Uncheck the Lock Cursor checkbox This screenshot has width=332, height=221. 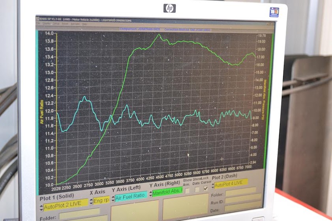pos(206,188)
